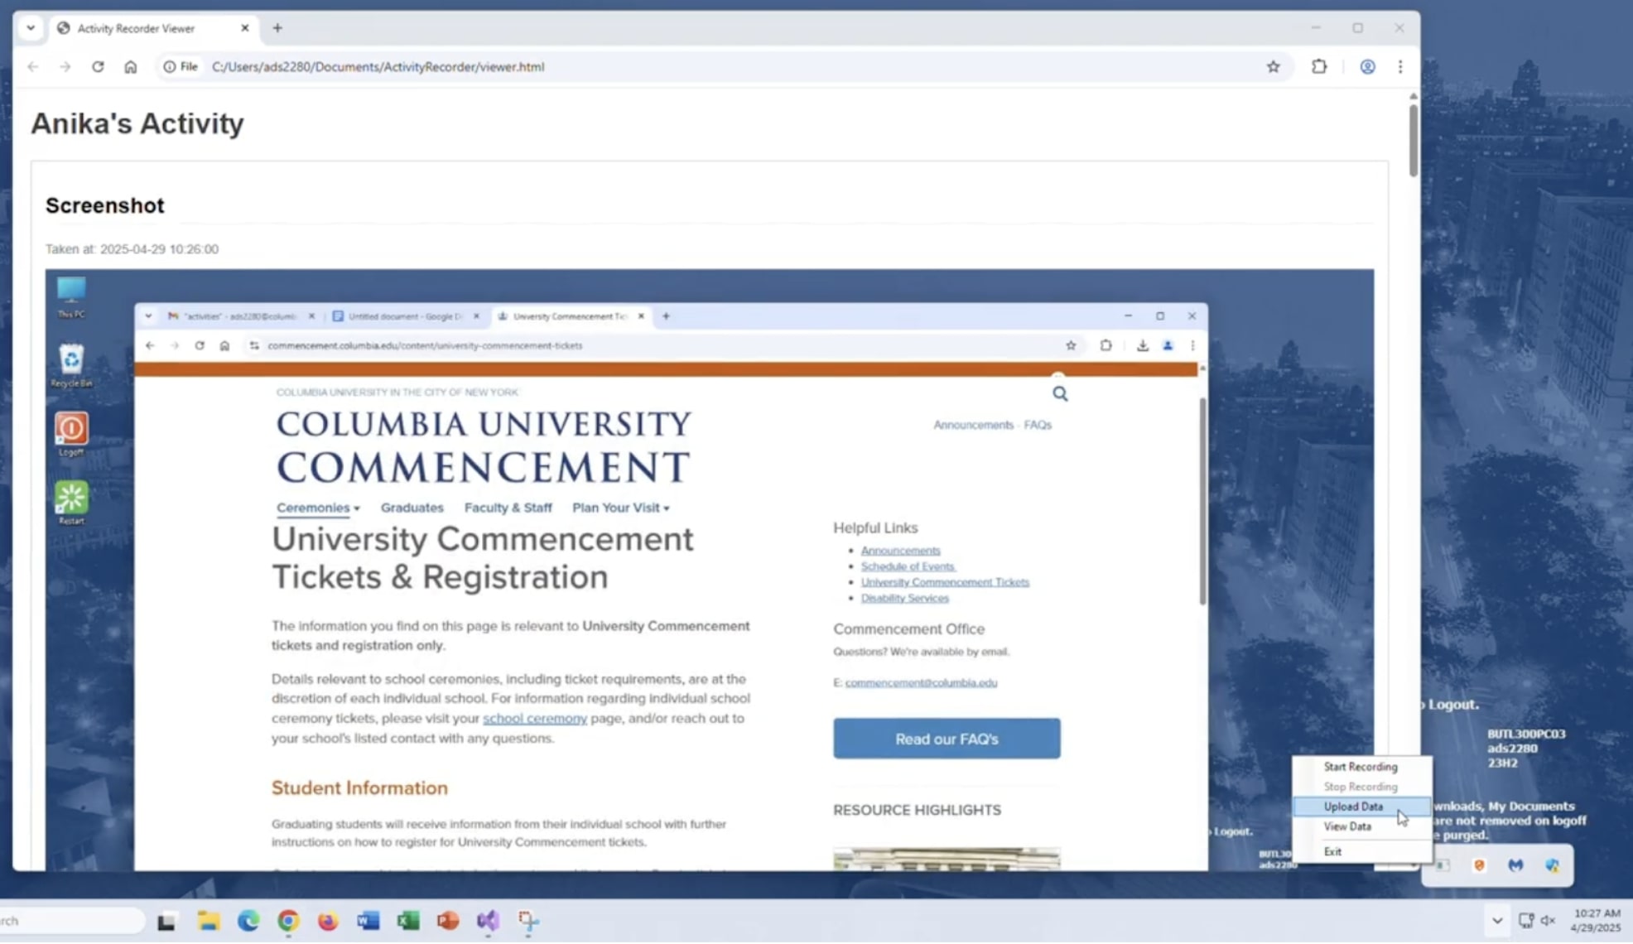Image resolution: width=1633 pixels, height=944 pixels.
Task: Click the File site info chip
Action: coord(181,67)
